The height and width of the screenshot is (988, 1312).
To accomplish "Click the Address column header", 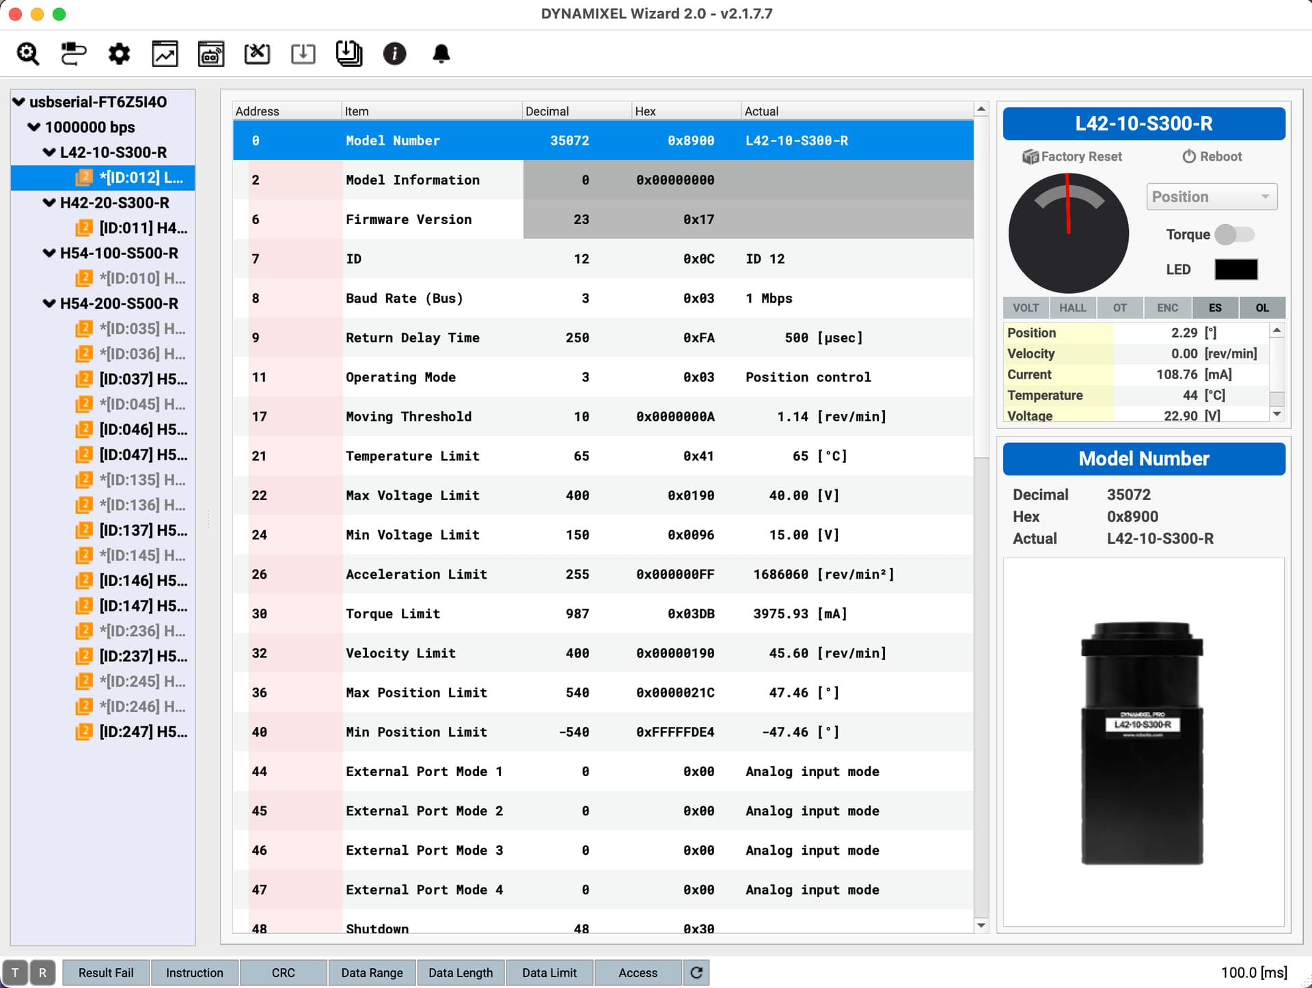I will 287,111.
